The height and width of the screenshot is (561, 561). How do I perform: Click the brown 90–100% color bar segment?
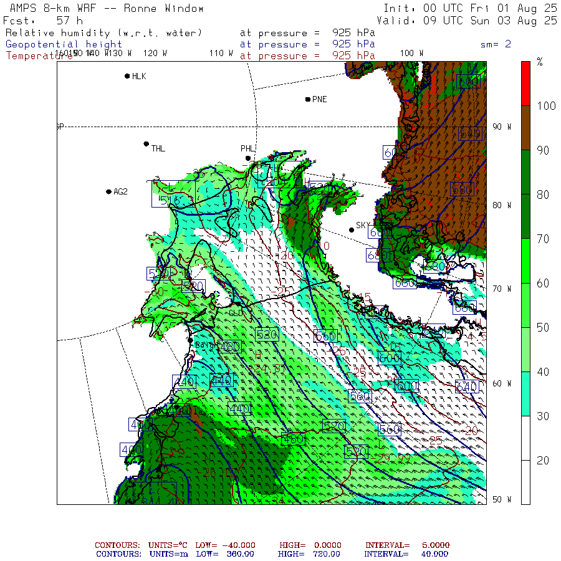click(525, 128)
